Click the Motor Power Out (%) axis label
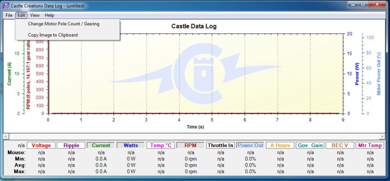390x181 pixels. (379, 73)
